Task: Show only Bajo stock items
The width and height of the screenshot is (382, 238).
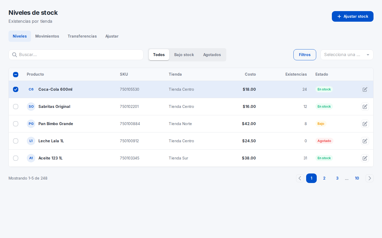Action: click(184, 55)
